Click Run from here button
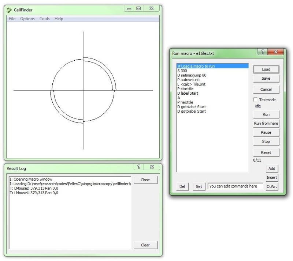This screenshot has height=261, width=293. [x=266, y=123]
